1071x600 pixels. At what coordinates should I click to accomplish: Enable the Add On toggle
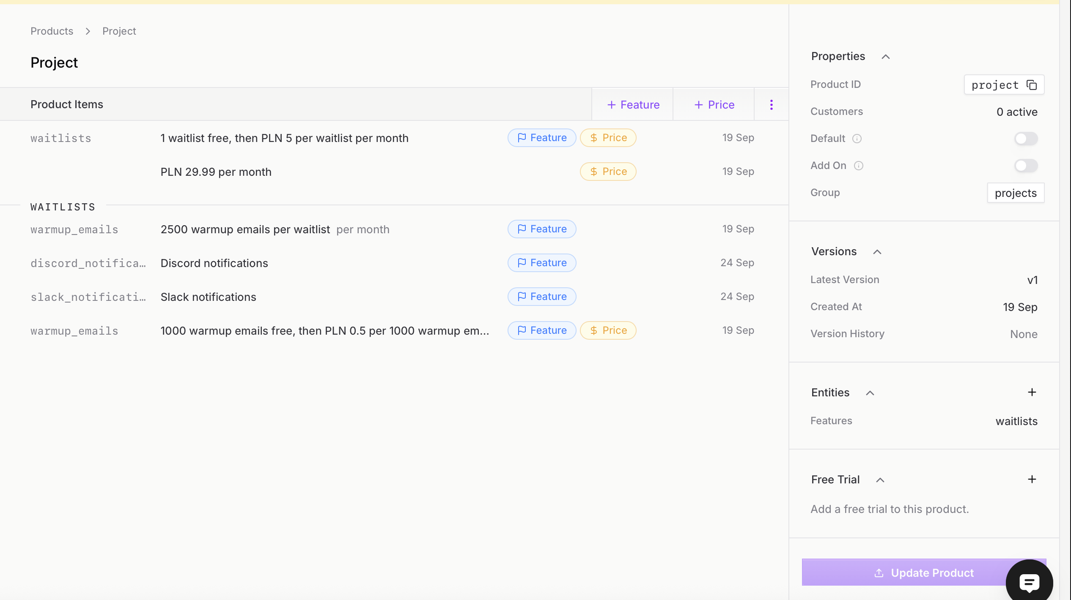(x=1026, y=166)
